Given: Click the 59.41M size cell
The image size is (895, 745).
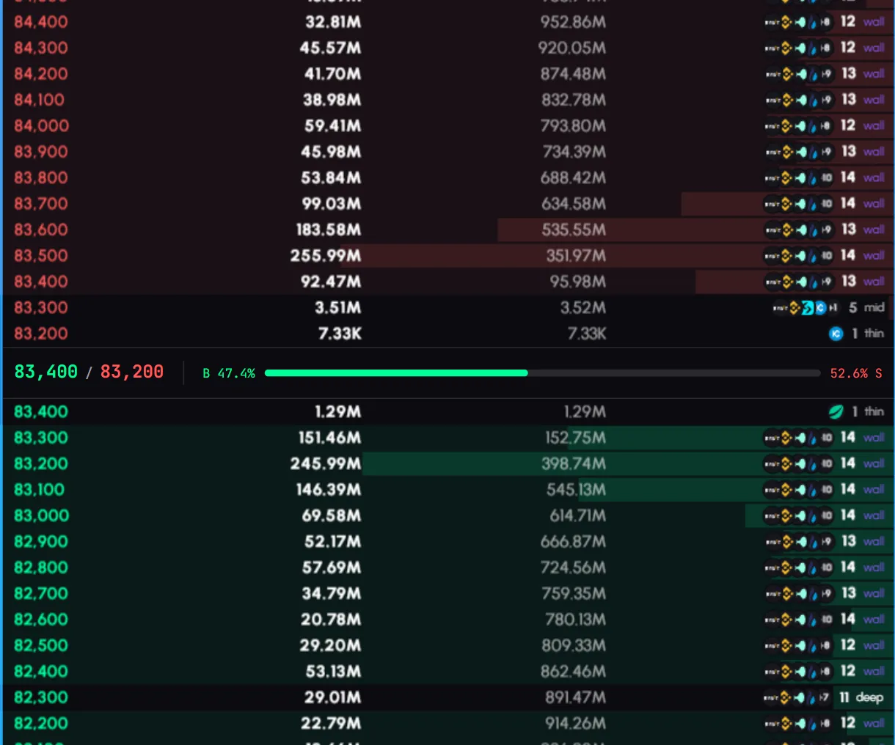Looking at the screenshot, I should [x=333, y=126].
